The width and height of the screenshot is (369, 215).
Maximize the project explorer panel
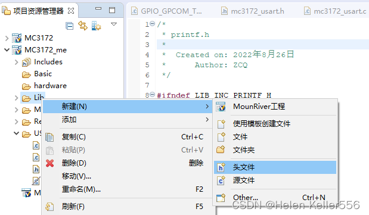click(112, 10)
